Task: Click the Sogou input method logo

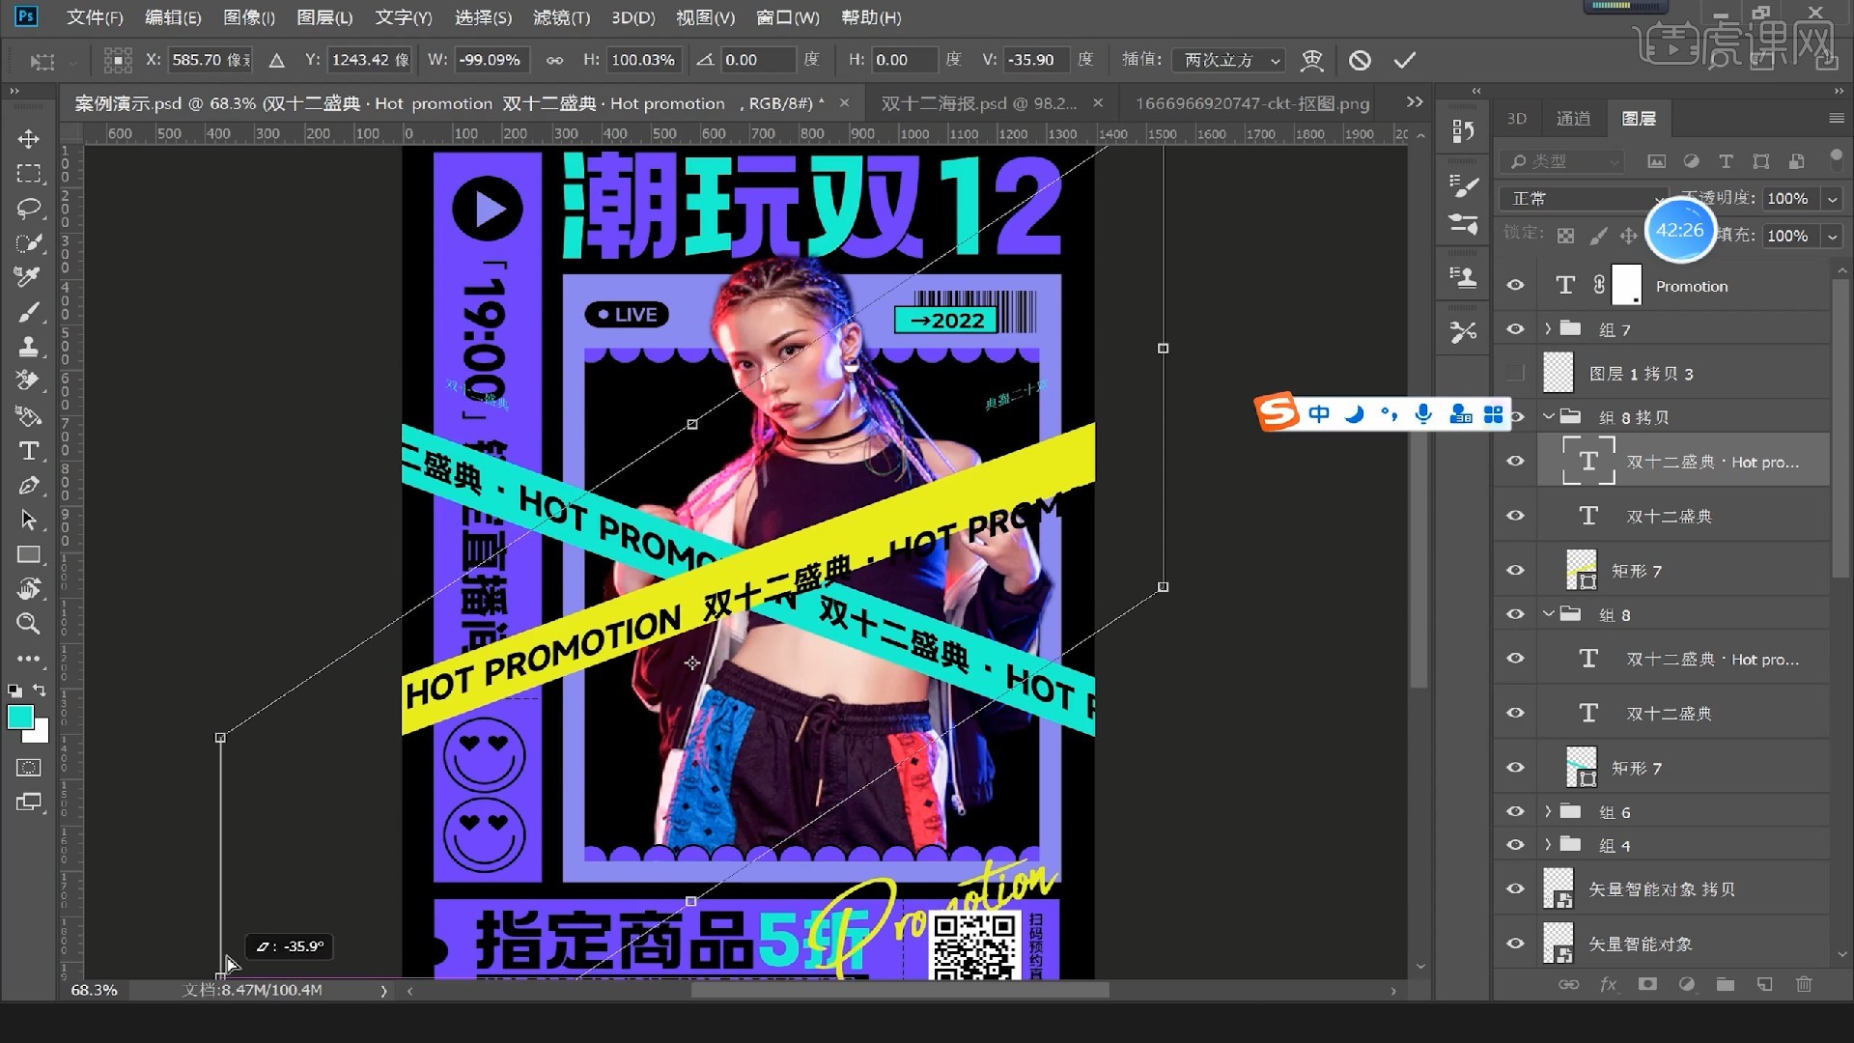Action: click(x=1277, y=413)
